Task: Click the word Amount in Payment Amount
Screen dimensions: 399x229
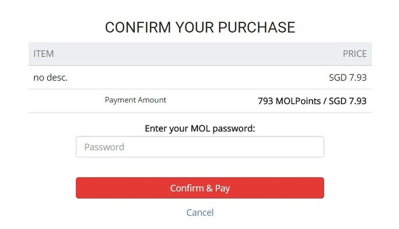Action: click(152, 100)
